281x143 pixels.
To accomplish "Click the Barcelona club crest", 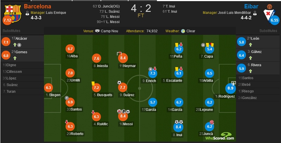I will [13, 13].
